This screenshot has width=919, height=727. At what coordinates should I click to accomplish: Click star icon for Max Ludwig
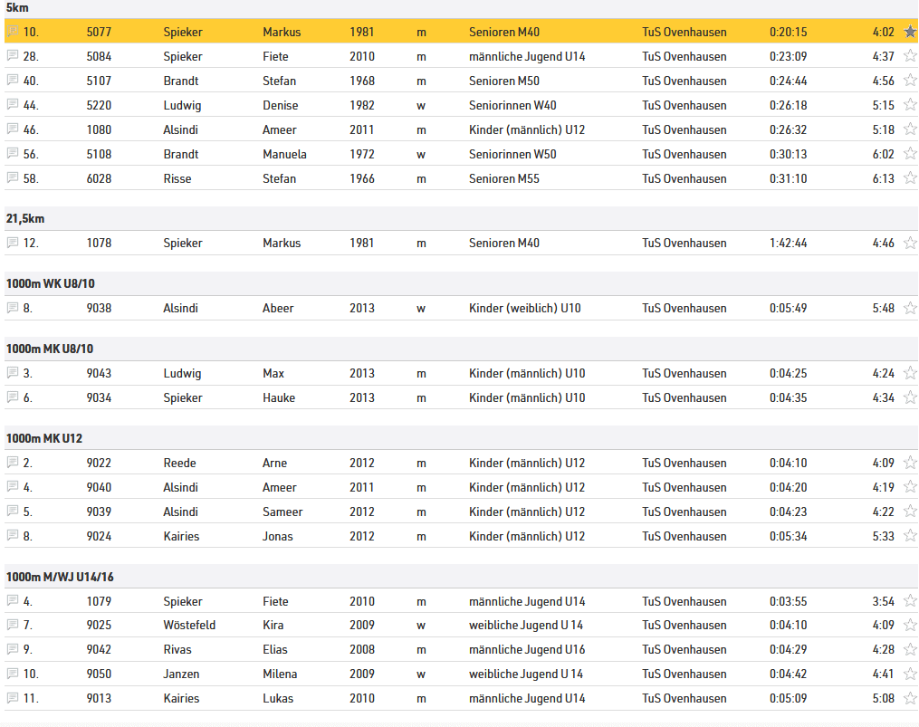(x=910, y=372)
